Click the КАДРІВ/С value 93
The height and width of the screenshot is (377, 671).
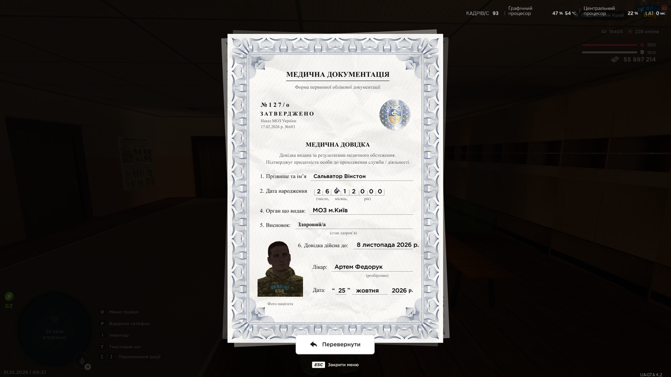coord(495,13)
